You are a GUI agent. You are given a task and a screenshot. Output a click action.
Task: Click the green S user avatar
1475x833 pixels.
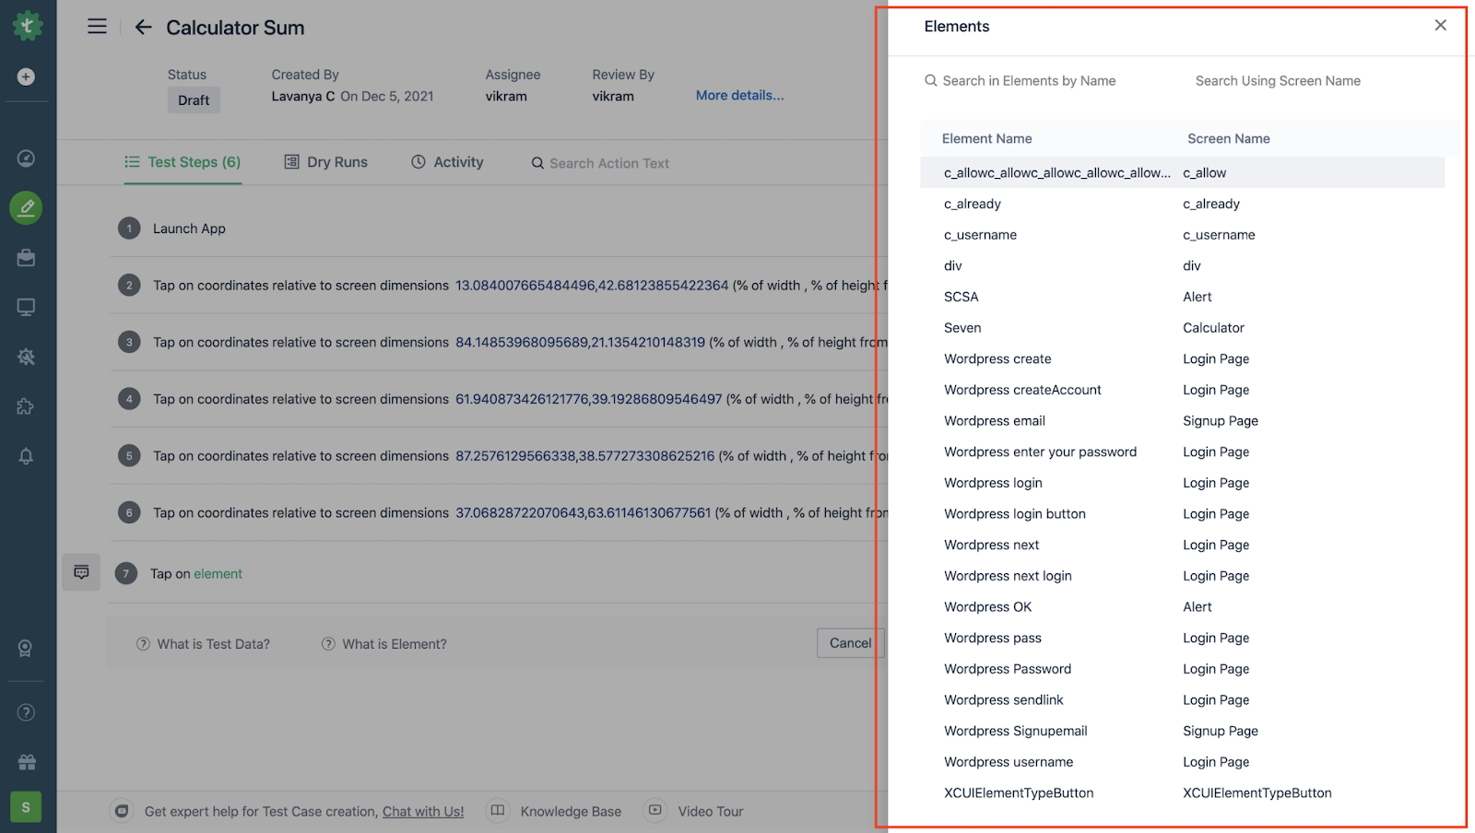26,807
